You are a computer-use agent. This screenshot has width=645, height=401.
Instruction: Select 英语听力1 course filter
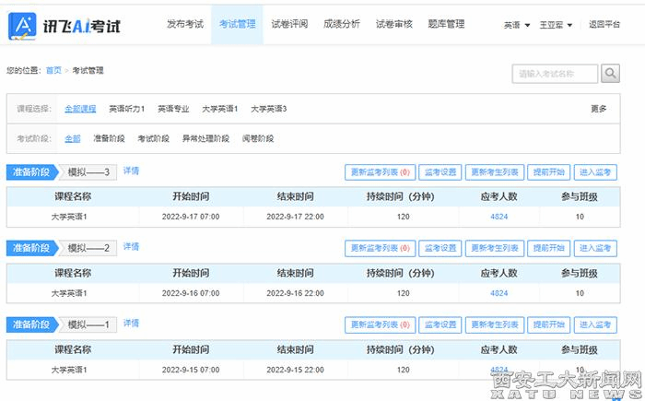coord(126,109)
